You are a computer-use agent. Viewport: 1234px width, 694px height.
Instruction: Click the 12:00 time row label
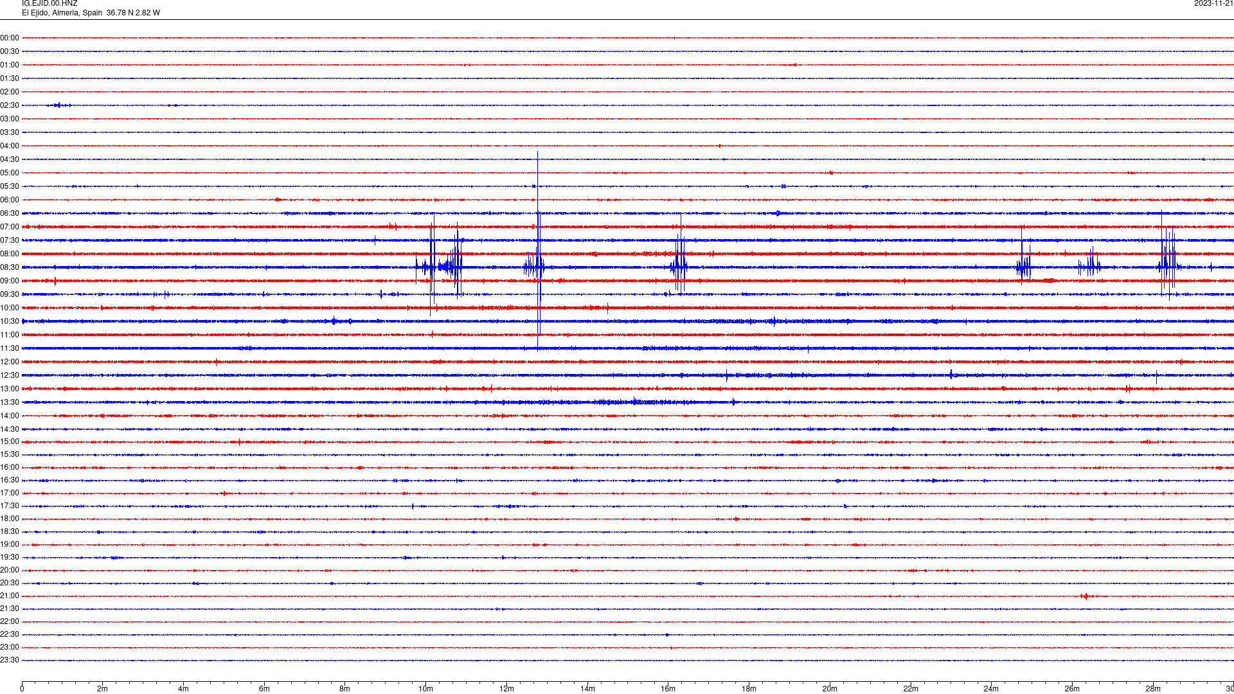[10, 362]
